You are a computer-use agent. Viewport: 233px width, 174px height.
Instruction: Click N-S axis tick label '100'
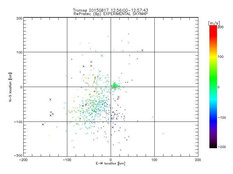[x=19, y=52]
